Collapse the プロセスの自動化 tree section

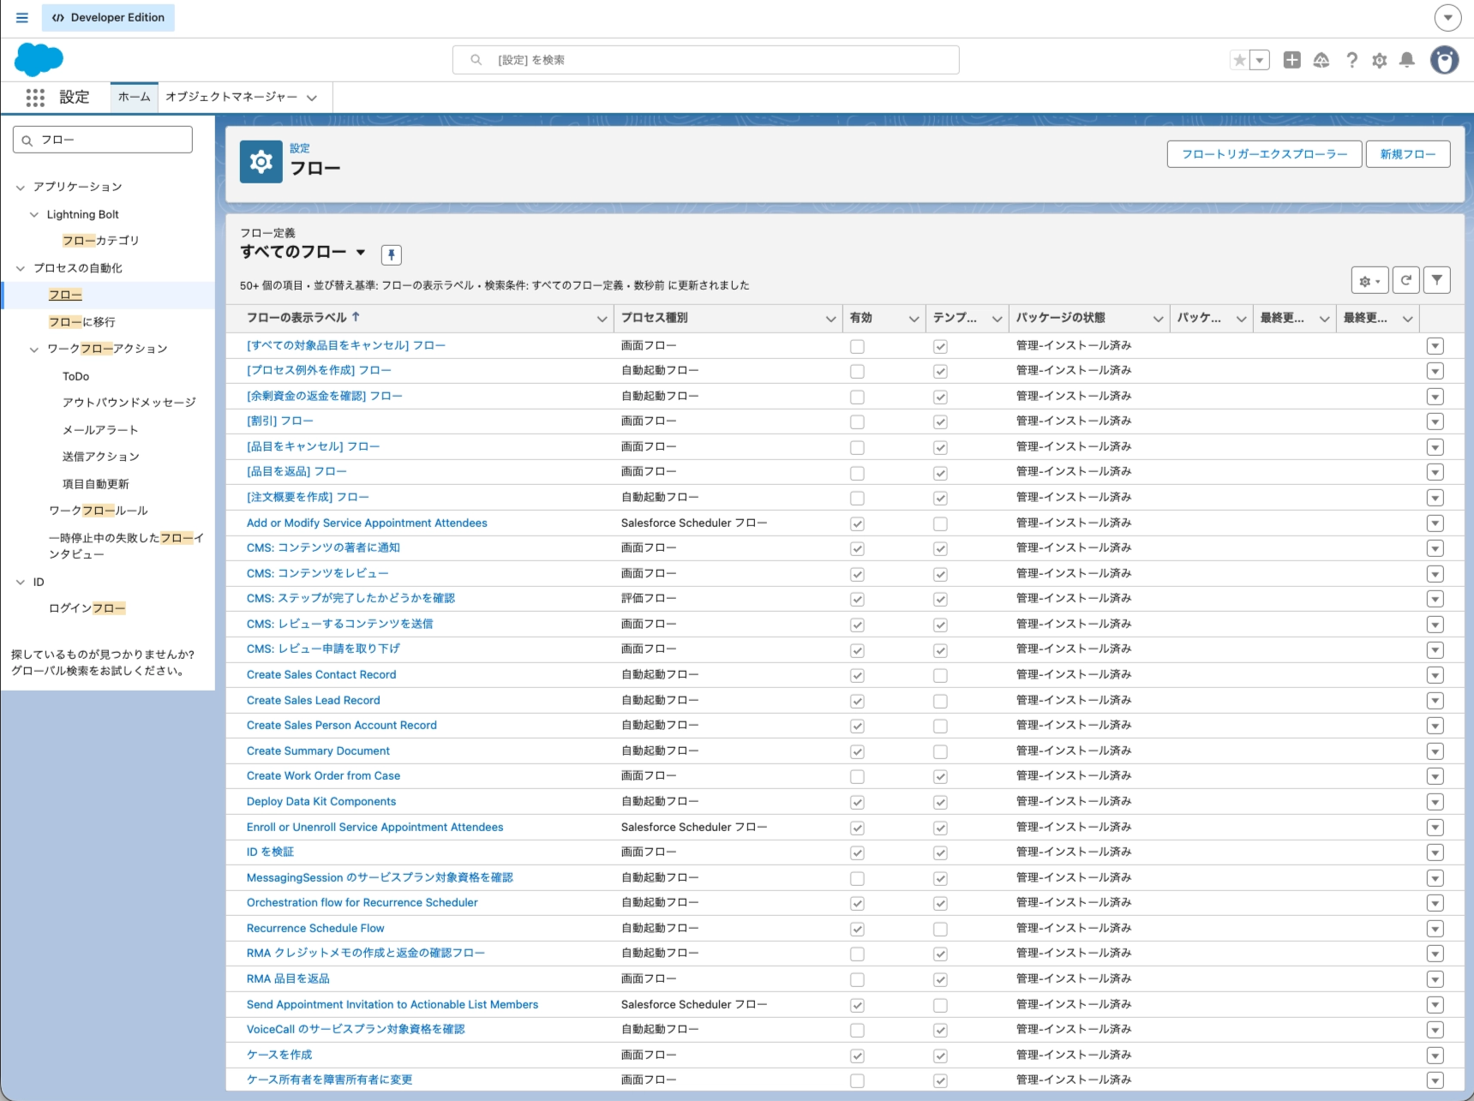(x=21, y=269)
